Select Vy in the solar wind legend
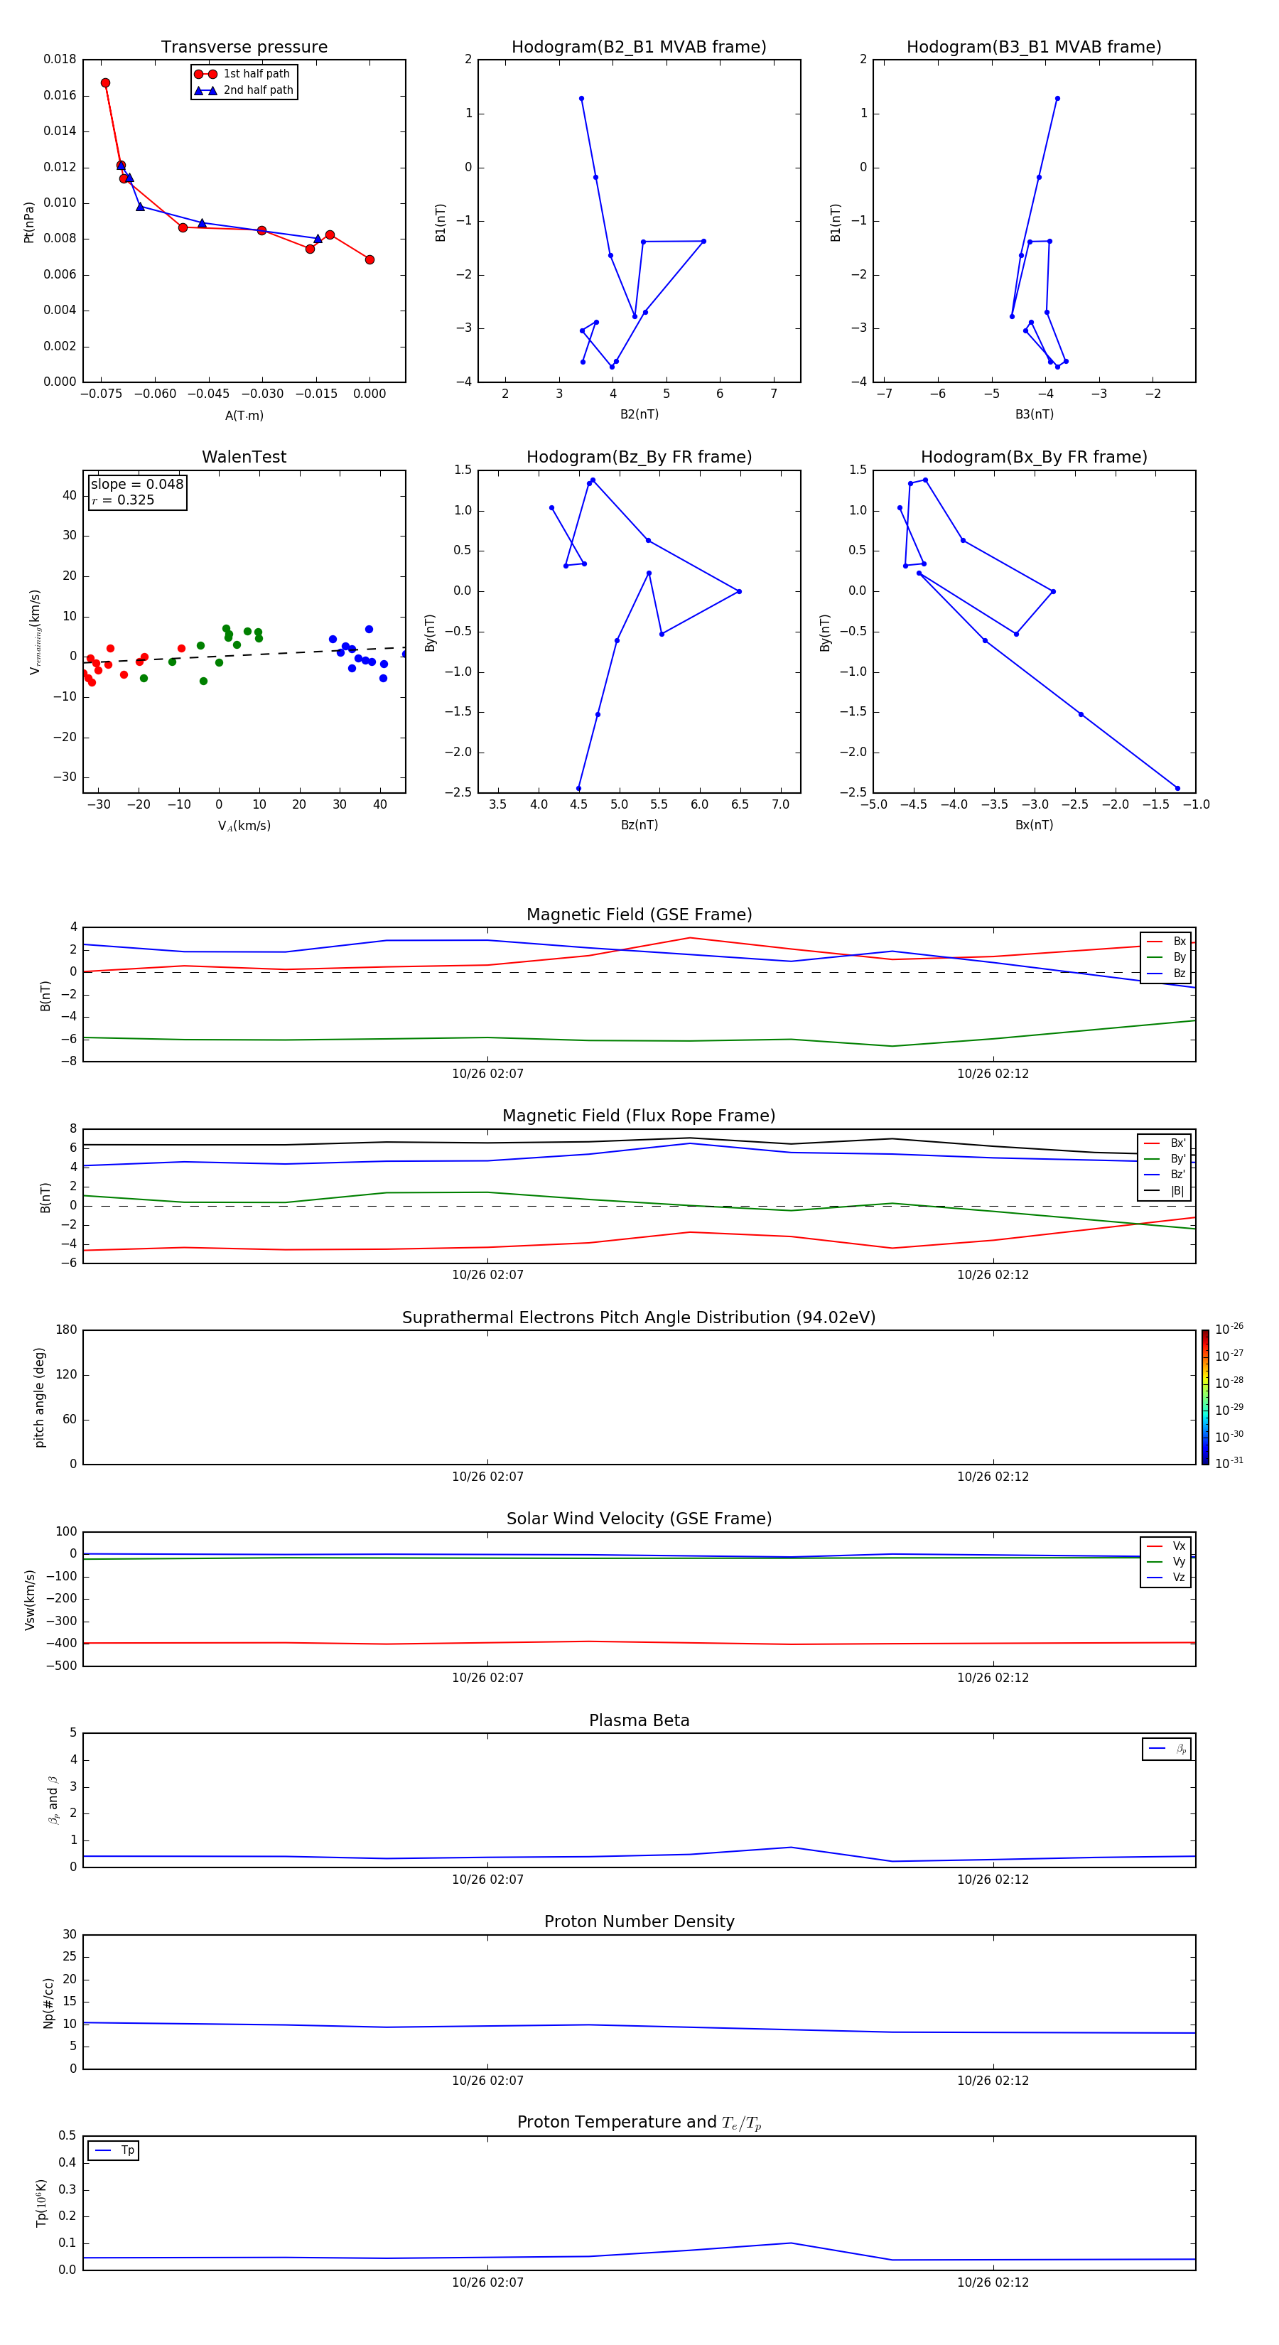The width and height of the screenshot is (1279, 2345). pyautogui.click(x=1166, y=1562)
